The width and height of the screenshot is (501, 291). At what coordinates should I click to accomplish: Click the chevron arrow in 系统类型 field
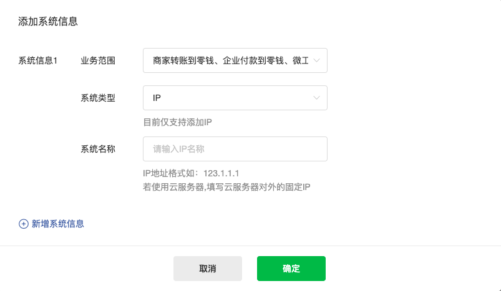[316, 98]
